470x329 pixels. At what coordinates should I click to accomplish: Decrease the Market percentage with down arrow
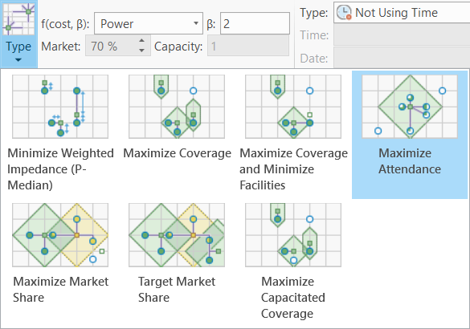point(141,51)
